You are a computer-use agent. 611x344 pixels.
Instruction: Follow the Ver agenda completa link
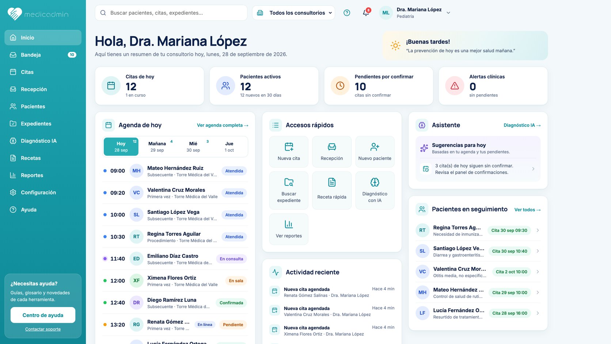point(223,125)
